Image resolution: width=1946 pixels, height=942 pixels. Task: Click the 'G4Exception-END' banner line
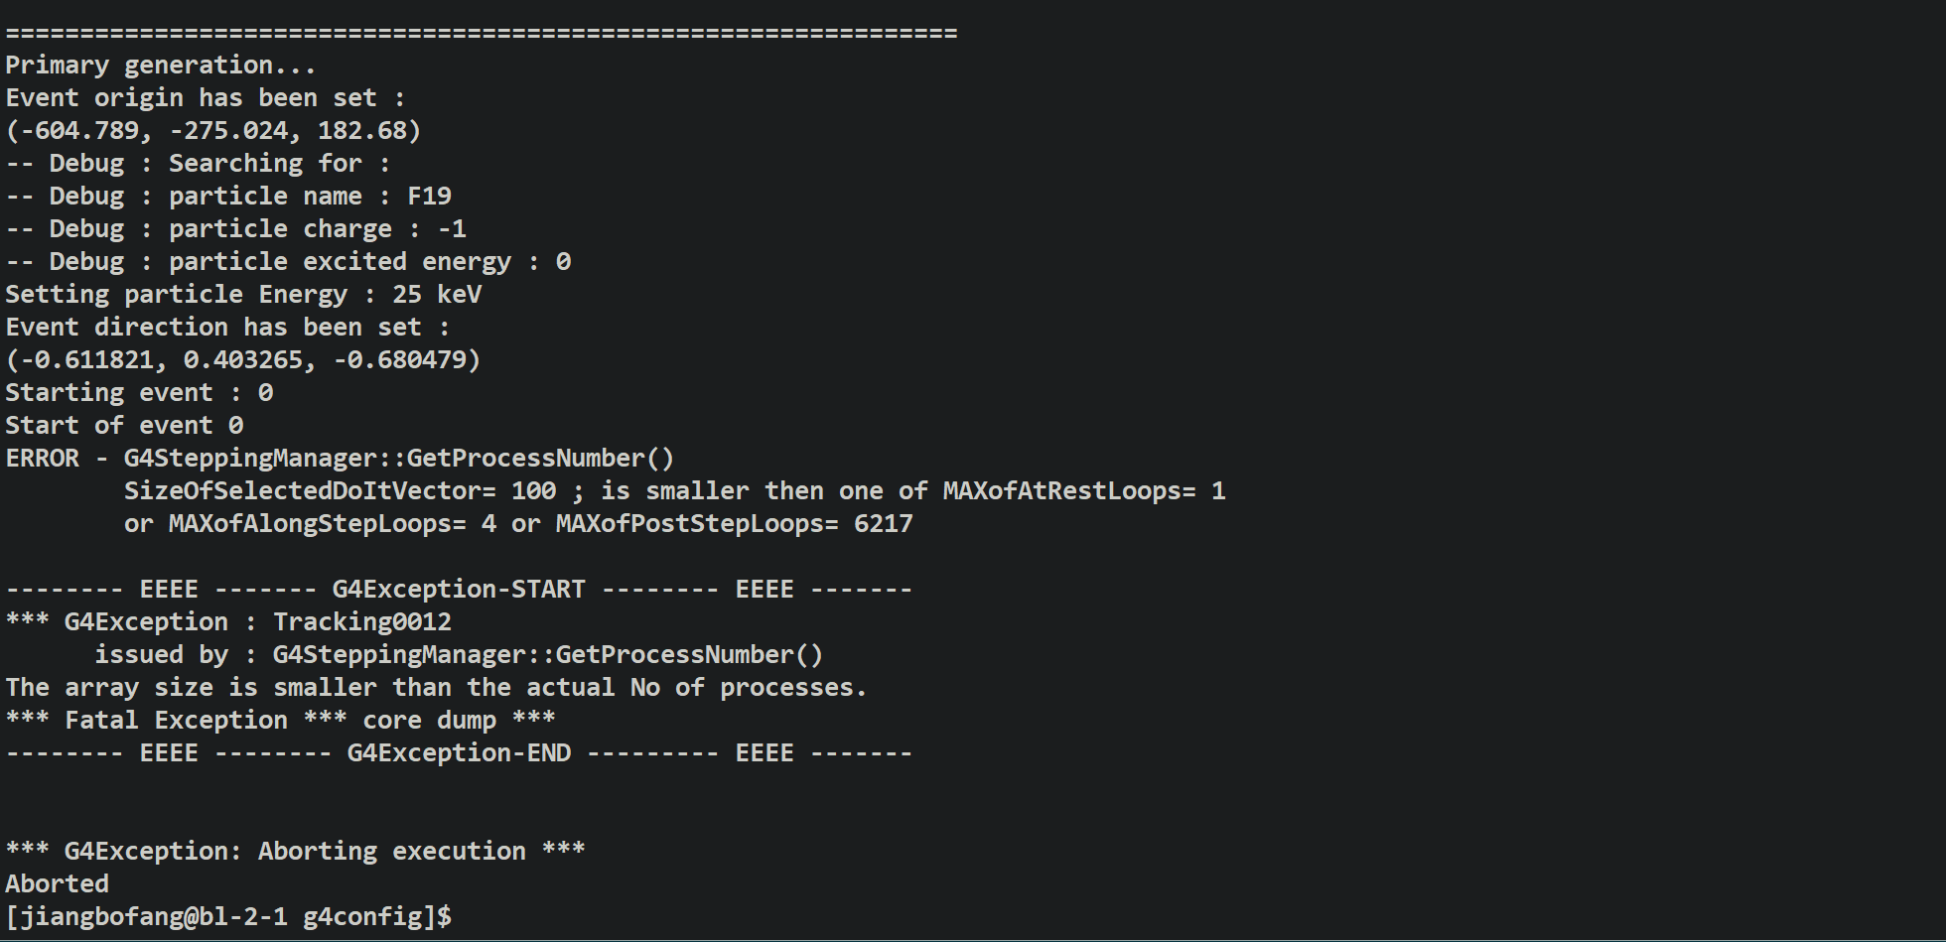pyautogui.click(x=459, y=752)
